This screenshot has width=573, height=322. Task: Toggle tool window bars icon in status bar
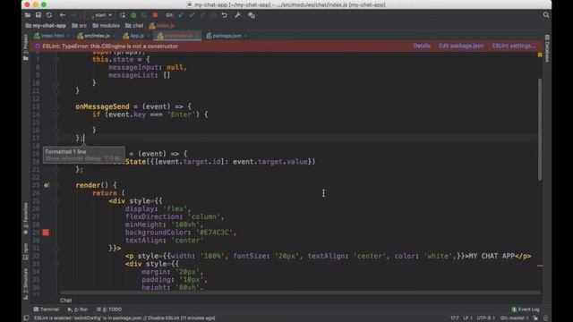pos(26,318)
